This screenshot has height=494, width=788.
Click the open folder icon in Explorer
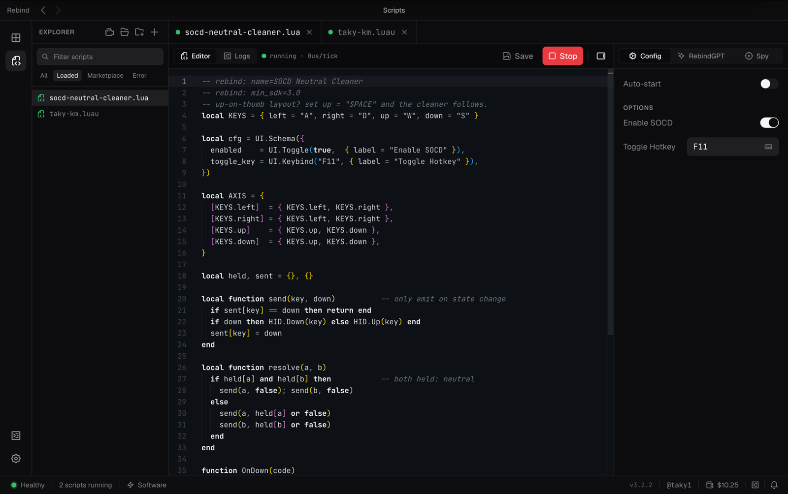pos(125,32)
